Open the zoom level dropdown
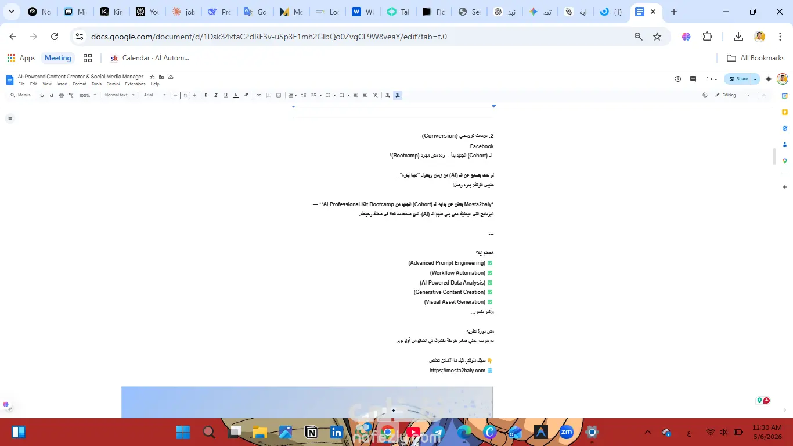The width and height of the screenshot is (793, 446). [88, 95]
